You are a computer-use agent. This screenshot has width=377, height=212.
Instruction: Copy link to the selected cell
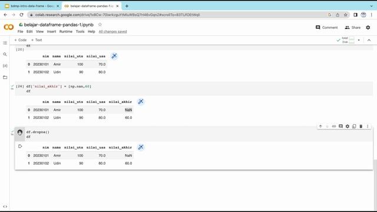[334, 126]
